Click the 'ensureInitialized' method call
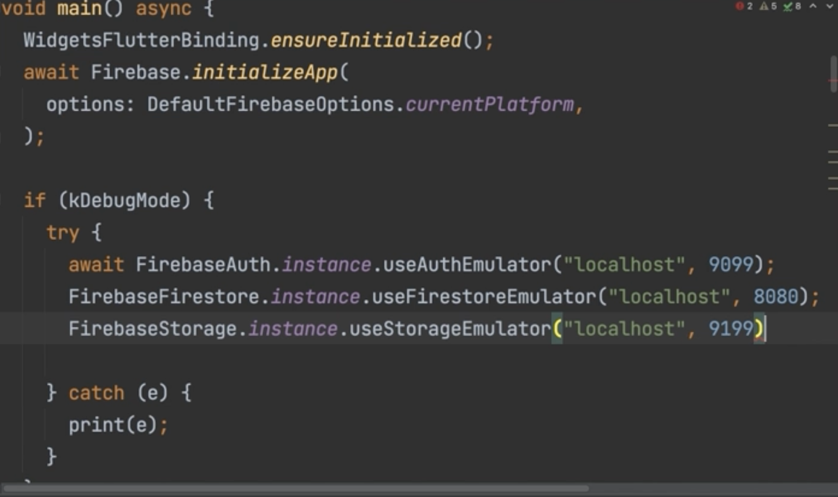The image size is (838, 497). [x=366, y=41]
